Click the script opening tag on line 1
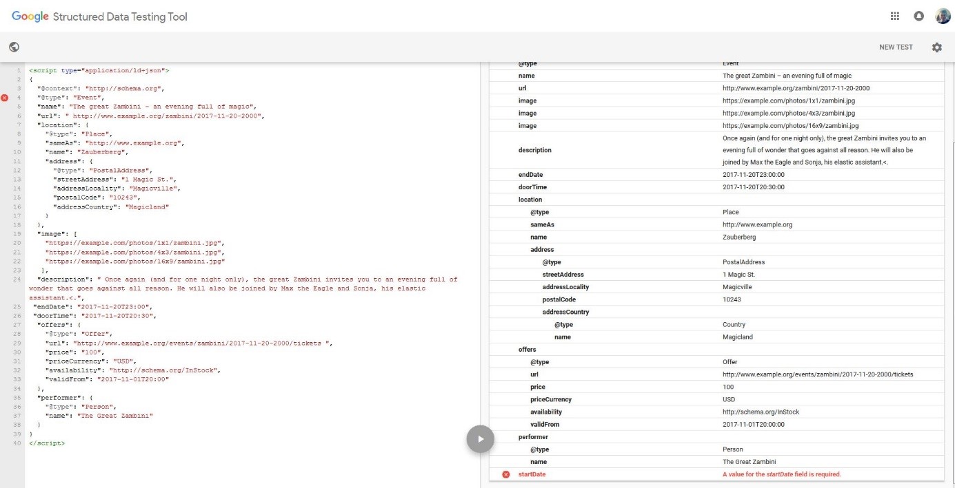This screenshot has width=955, height=488. click(x=99, y=70)
